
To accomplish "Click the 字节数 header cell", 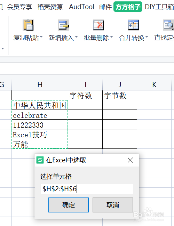I will click(x=120, y=95).
